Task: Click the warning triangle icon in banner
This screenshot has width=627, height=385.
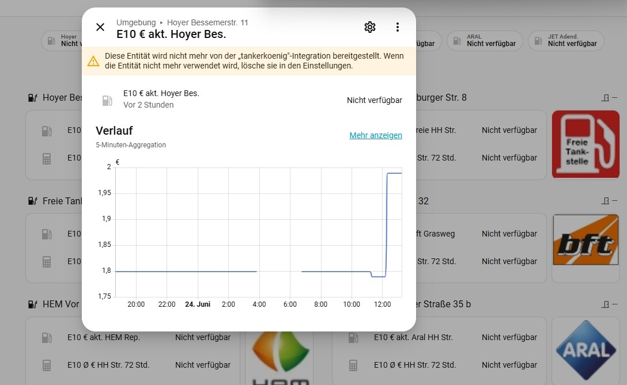Action: (x=93, y=61)
